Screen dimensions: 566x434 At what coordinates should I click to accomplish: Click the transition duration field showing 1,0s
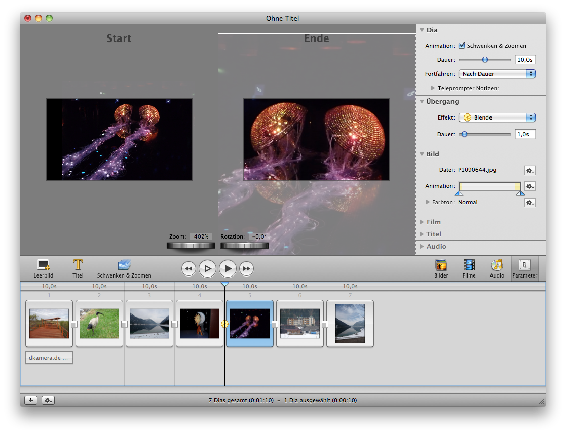pos(525,134)
